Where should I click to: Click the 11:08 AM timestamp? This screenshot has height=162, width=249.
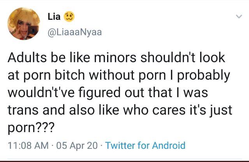29,146
